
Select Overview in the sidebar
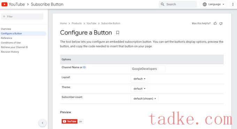[x=6, y=29]
